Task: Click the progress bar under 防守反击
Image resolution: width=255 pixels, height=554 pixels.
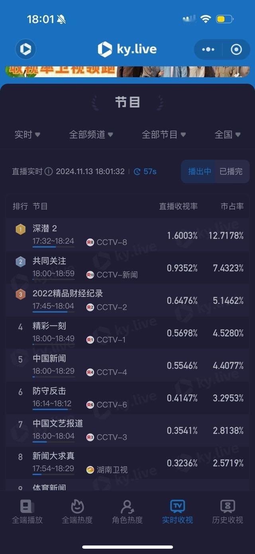Action: 53,409
